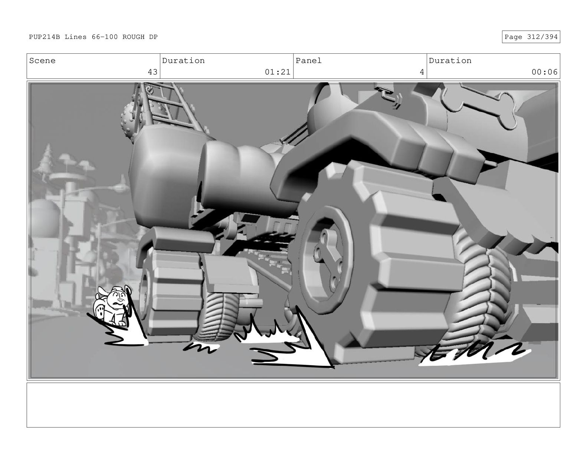This screenshot has width=587, height=454.
Task: Click the storyboard panel image
Action: (293, 231)
